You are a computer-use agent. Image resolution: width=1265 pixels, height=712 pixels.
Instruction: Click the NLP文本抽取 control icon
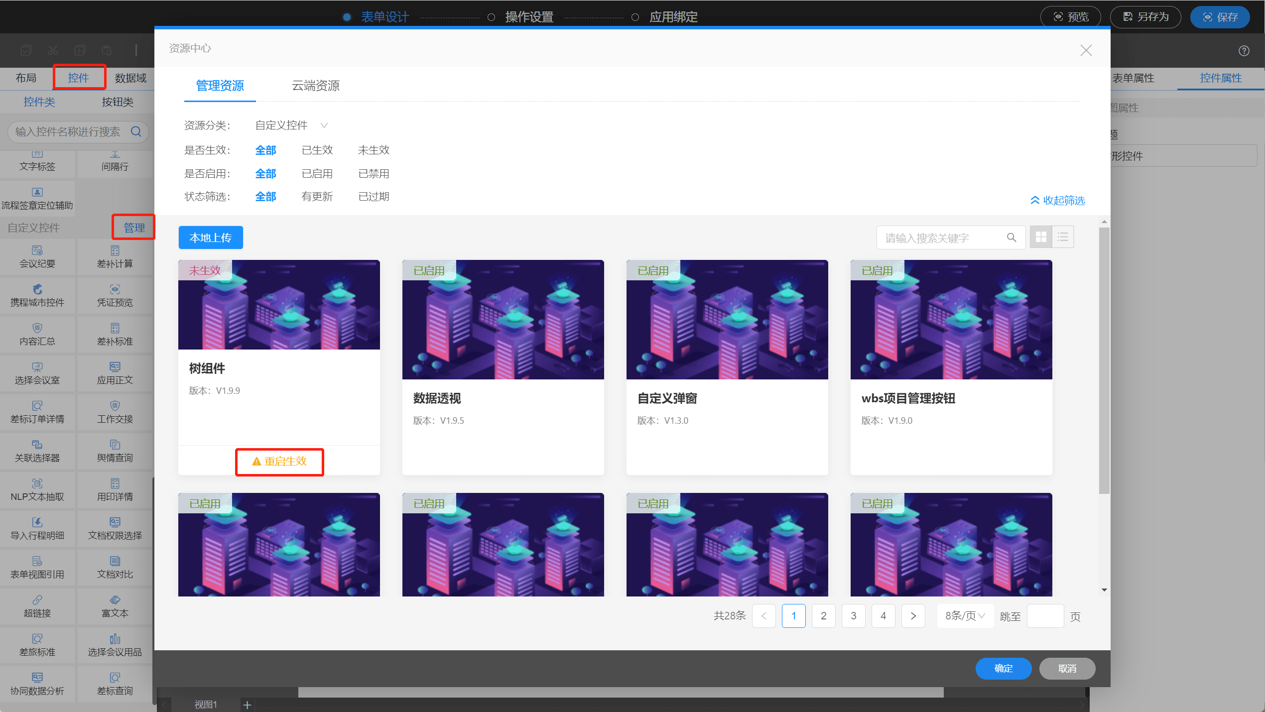pos(37,483)
